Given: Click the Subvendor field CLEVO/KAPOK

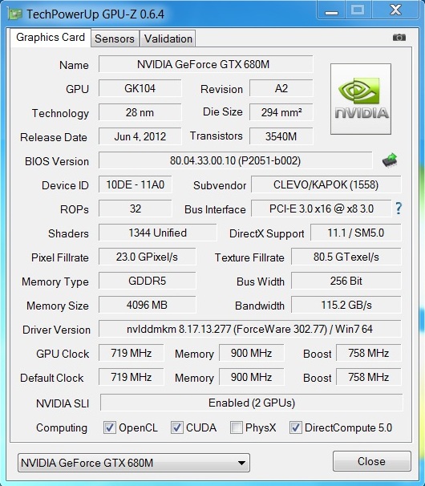Looking at the screenshot, I should [326, 184].
